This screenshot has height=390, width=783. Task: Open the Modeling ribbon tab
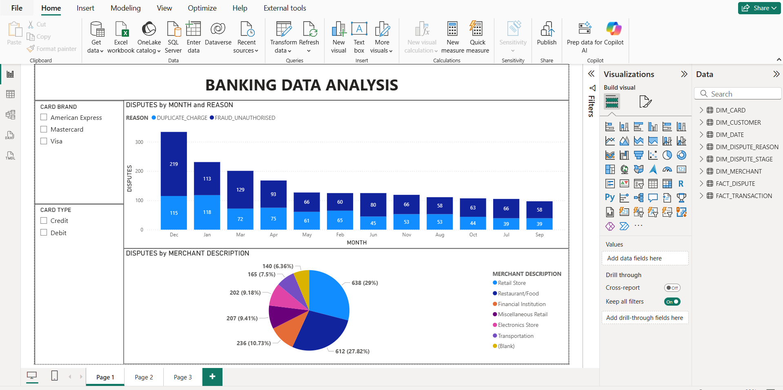tap(125, 8)
